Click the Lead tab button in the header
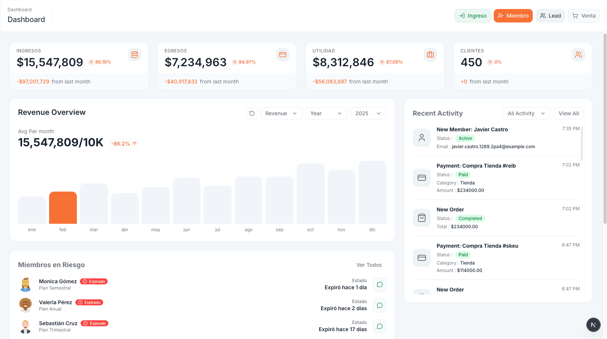607x339 pixels. click(x=550, y=16)
